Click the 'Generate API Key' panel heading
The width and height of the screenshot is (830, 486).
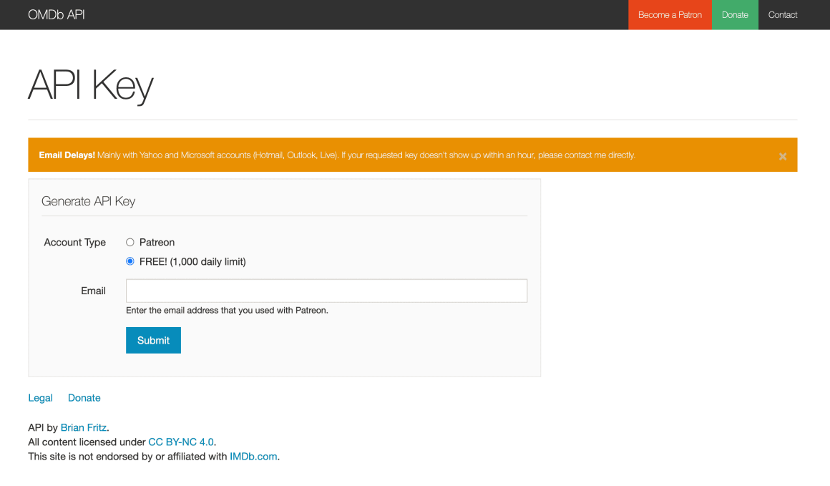point(89,201)
